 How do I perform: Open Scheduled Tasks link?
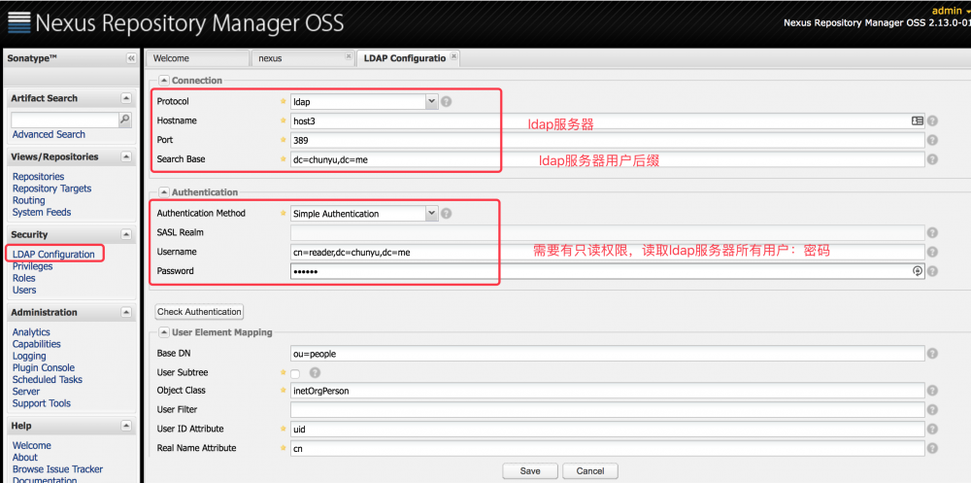pos(47,379)
